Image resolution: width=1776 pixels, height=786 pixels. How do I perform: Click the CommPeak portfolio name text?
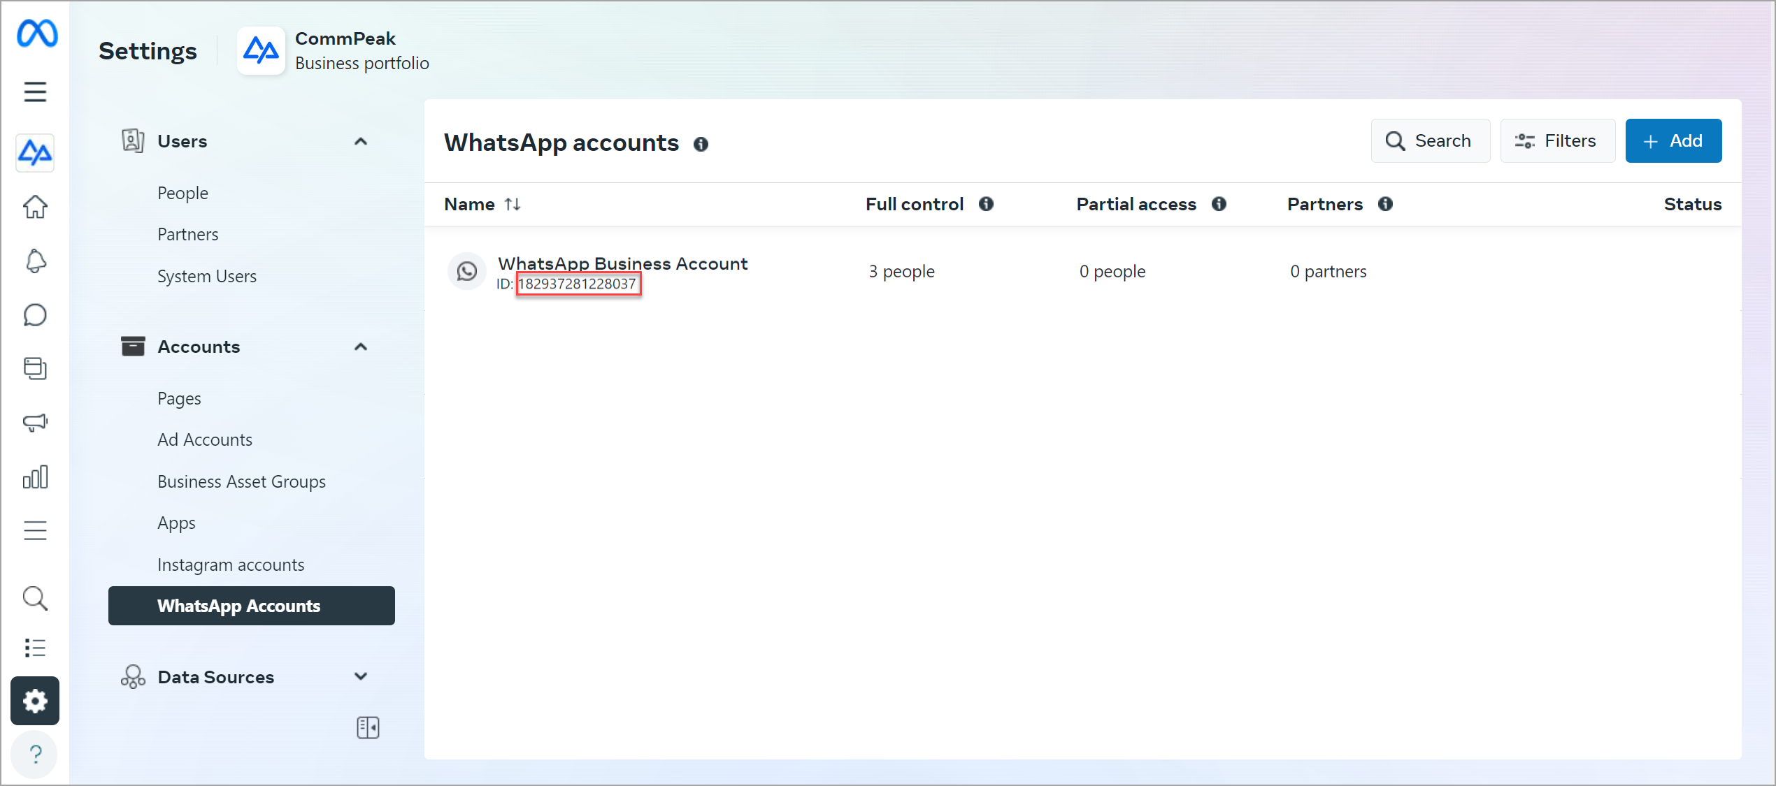click(345, 38)
